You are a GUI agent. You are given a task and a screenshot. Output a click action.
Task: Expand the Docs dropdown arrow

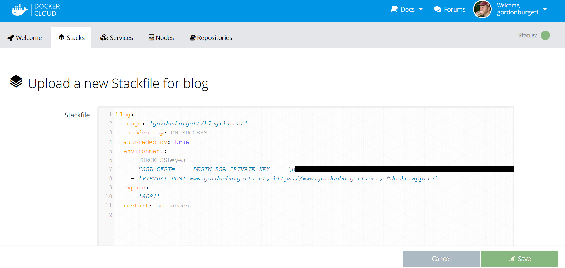(x=421, y=9)
